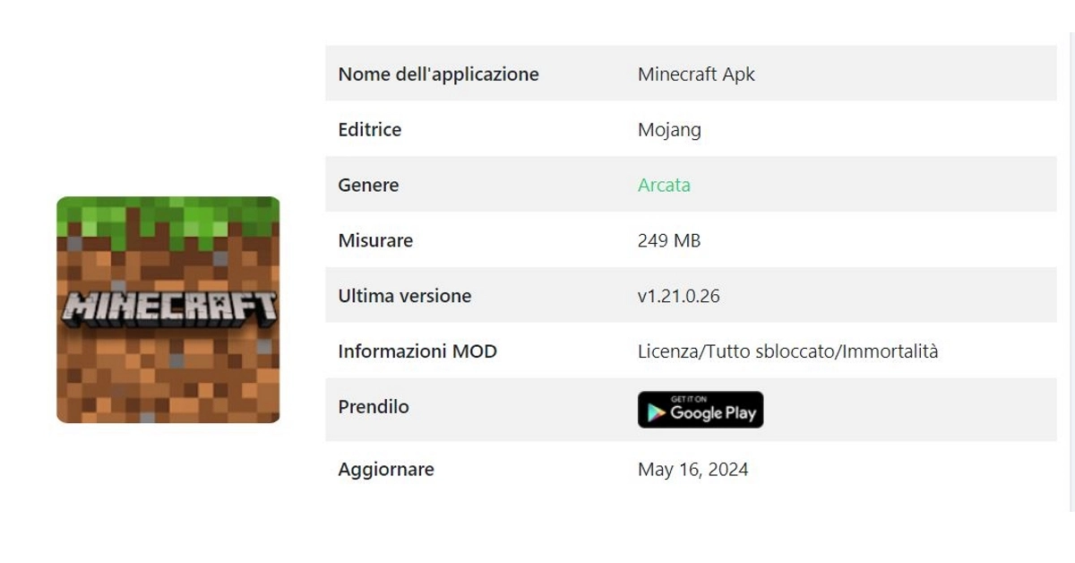
Task: Click the Ultima versione label
Action: 404,296
